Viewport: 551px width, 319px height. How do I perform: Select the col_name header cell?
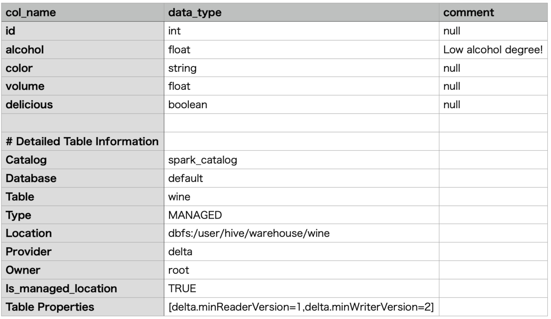point(83,14)
